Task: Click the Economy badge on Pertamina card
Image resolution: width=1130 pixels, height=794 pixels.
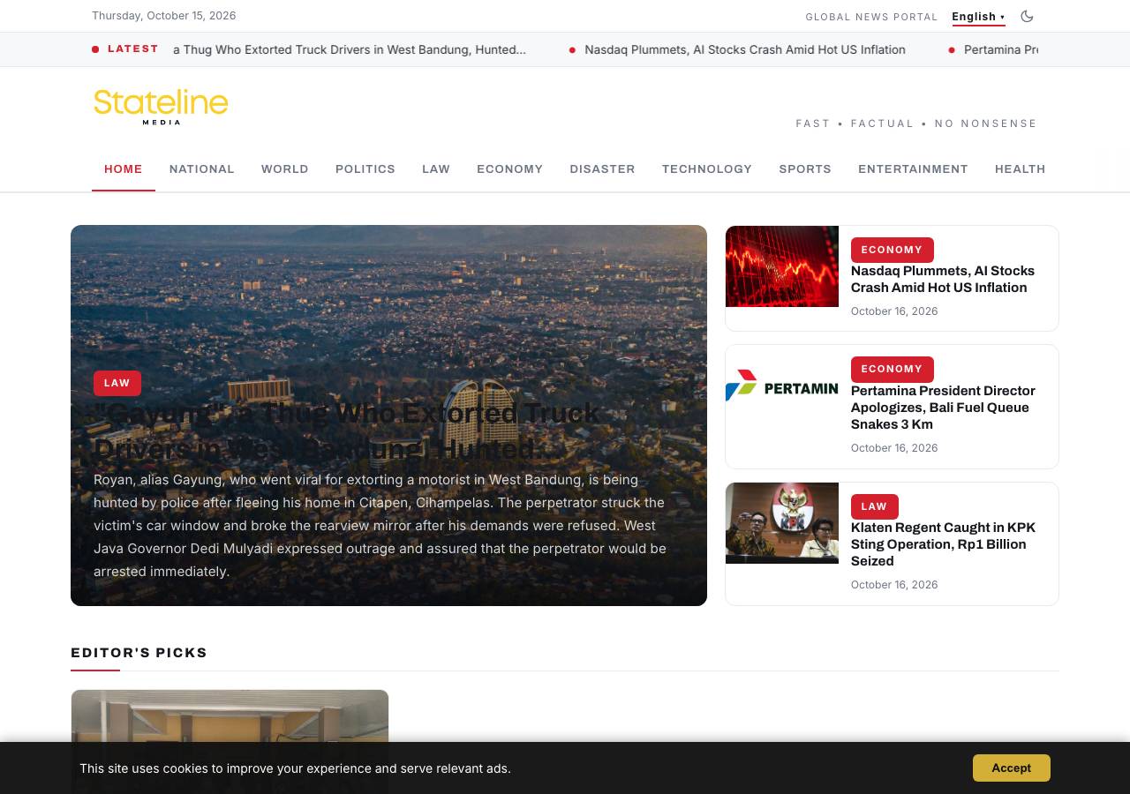Action: (x=892, y=369)
